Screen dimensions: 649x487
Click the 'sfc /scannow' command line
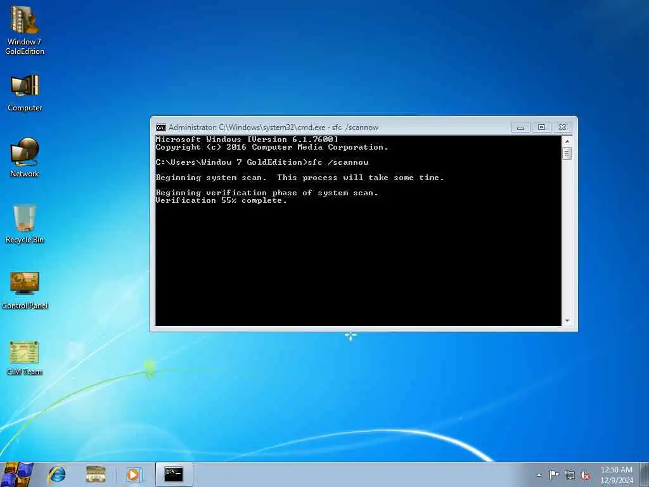(x=262, y=162)
